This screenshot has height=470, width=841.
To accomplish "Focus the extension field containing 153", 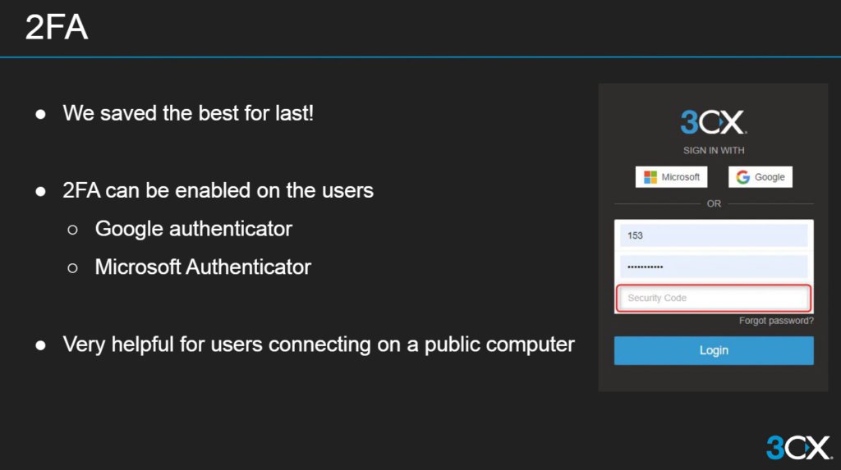I will point(713,235).
